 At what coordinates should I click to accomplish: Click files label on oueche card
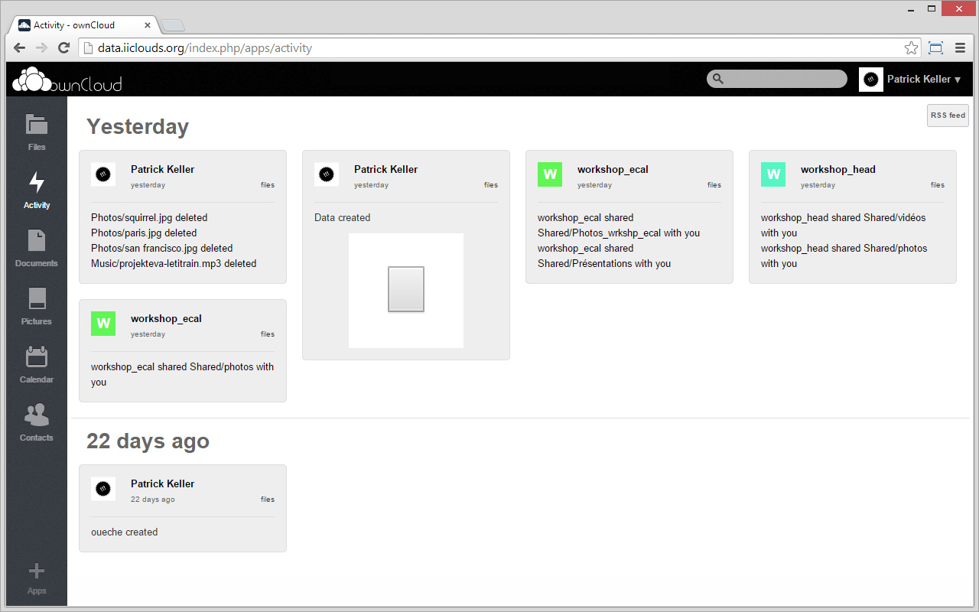[x=268, y=500]
